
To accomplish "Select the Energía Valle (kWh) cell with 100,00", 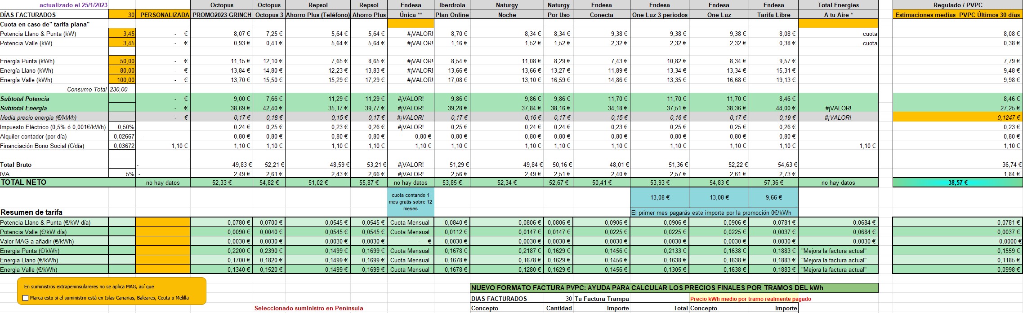I will (122, 80).
